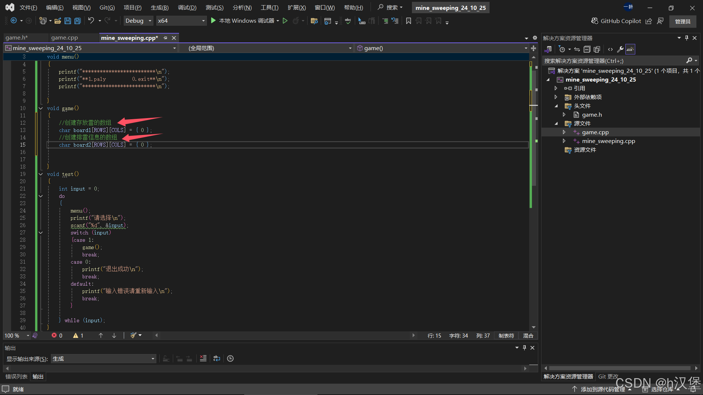Viewport: 703px width, 395px height.
Task: Toggle pin on the mine_sweeping.cpp tab
Action: click(x=165, y=38)
